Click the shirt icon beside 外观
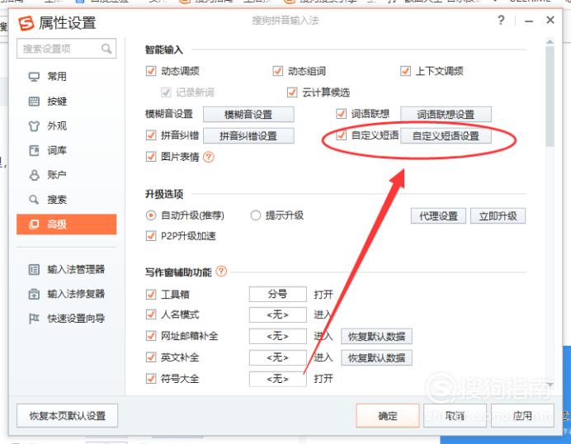Viewport: 571px width, 444px height. 34,126
